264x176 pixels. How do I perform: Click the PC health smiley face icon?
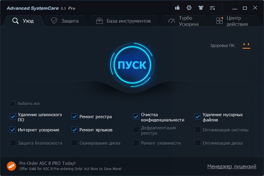coord(246,45)
